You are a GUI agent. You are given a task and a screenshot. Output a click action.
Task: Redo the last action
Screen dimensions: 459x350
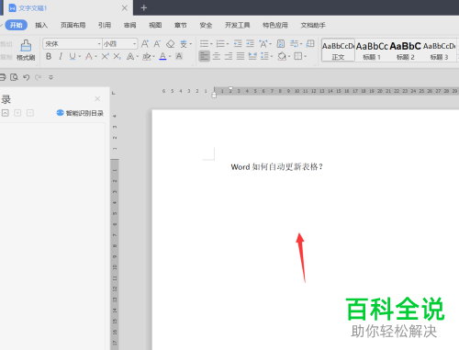point(38,77)
